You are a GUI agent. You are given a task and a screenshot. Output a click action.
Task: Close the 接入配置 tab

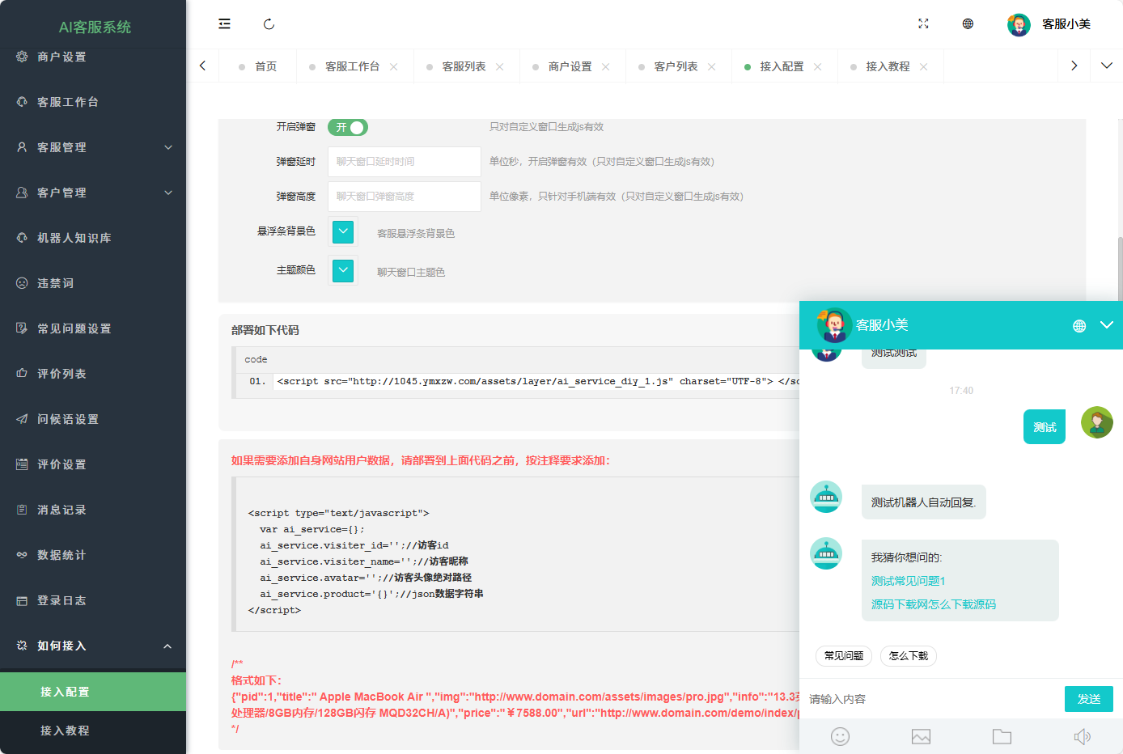818,66
